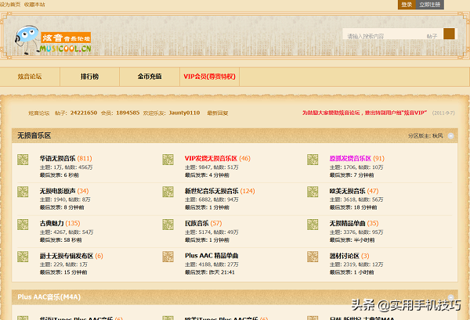Click the icon beside Plus AAC 精品单曲

tap(168, 258)
